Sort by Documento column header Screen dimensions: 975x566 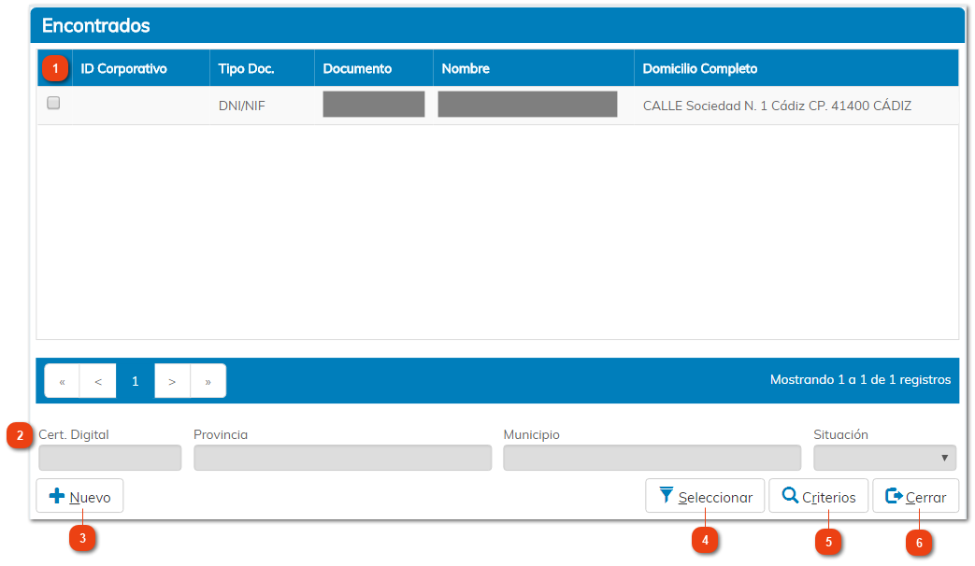357,69
